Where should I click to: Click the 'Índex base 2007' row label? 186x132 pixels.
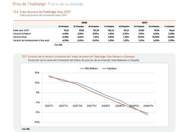(21, 30)
